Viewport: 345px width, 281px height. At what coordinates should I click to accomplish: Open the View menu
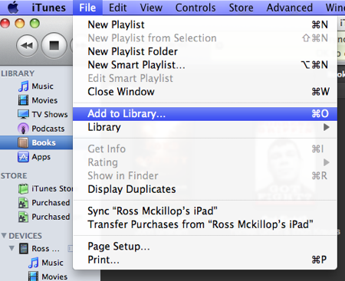(151, 8)
